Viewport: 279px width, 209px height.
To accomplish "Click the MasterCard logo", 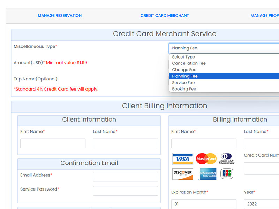I will (x=206, y=159).
